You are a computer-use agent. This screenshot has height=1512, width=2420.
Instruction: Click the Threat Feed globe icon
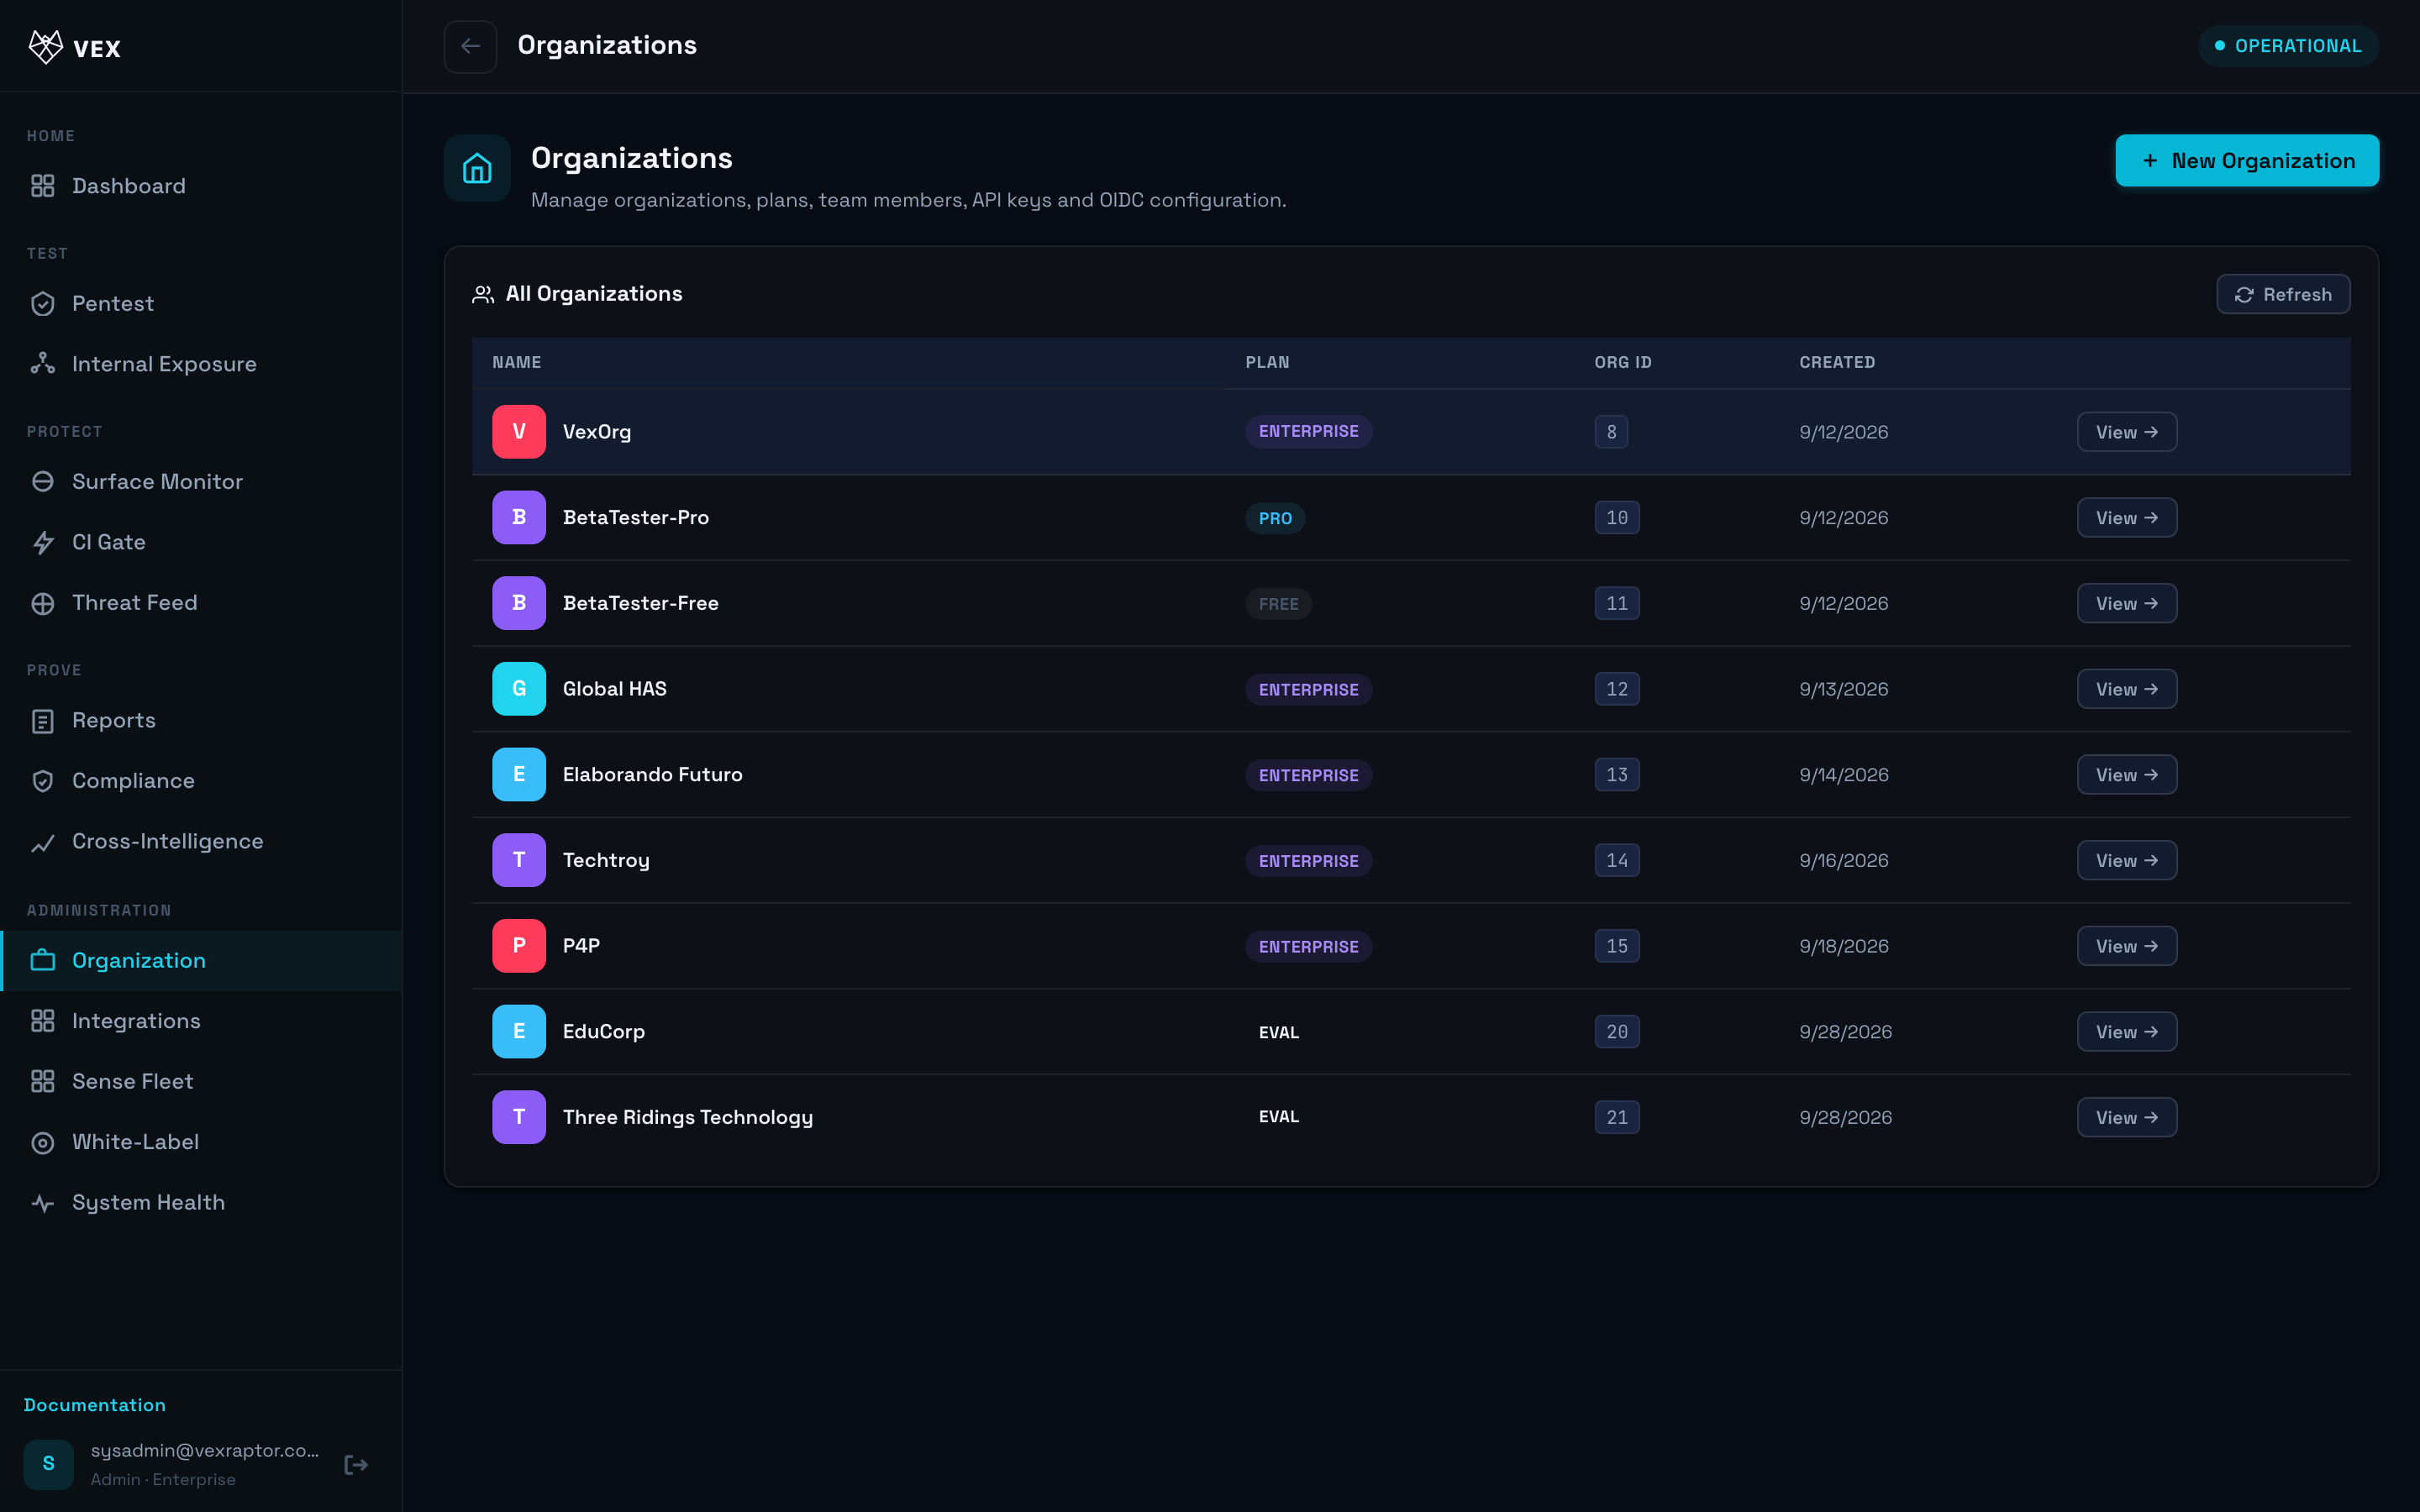(42, 603)
